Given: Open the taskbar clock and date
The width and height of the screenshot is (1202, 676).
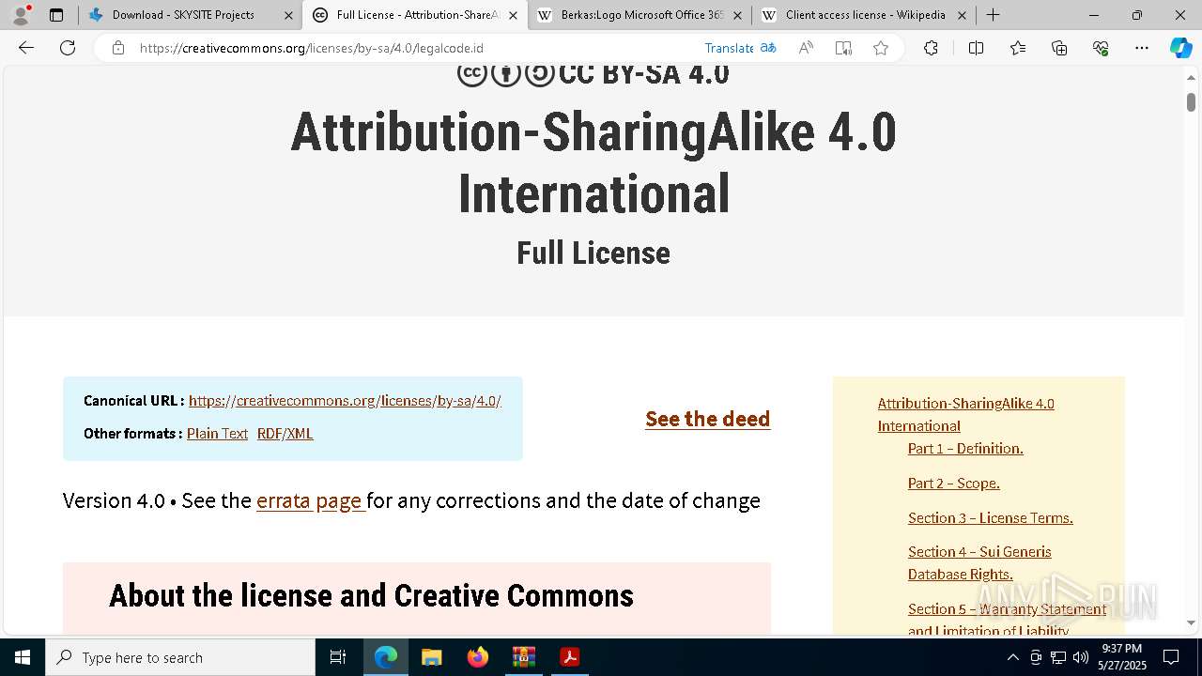Looking at the screenshot, I should point(1122,657).
